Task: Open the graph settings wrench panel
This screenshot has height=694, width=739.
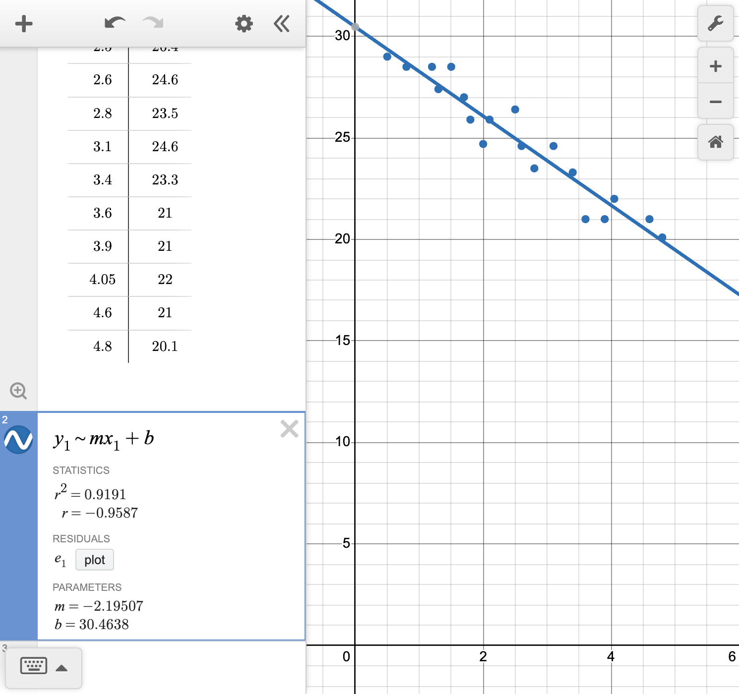Action: pos(715,23)
